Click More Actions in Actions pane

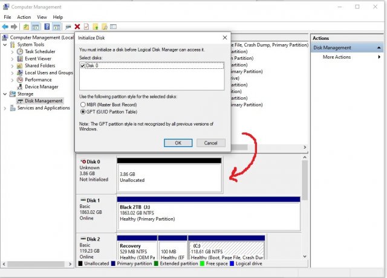coord(337,57)
